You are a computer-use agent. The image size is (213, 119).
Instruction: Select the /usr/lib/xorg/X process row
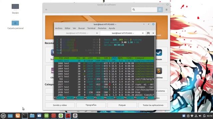coord(104,79)
